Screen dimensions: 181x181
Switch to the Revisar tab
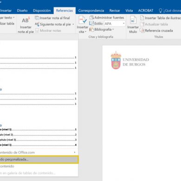point(115,11)
